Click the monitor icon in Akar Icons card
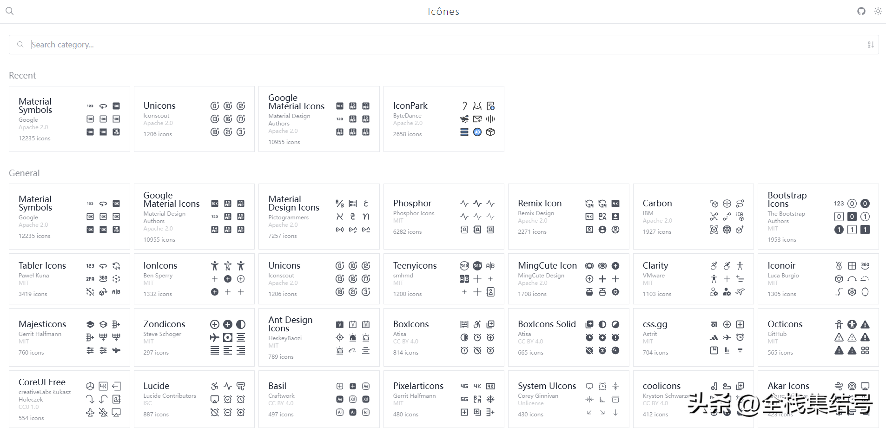886x428 pixels. 865,386
